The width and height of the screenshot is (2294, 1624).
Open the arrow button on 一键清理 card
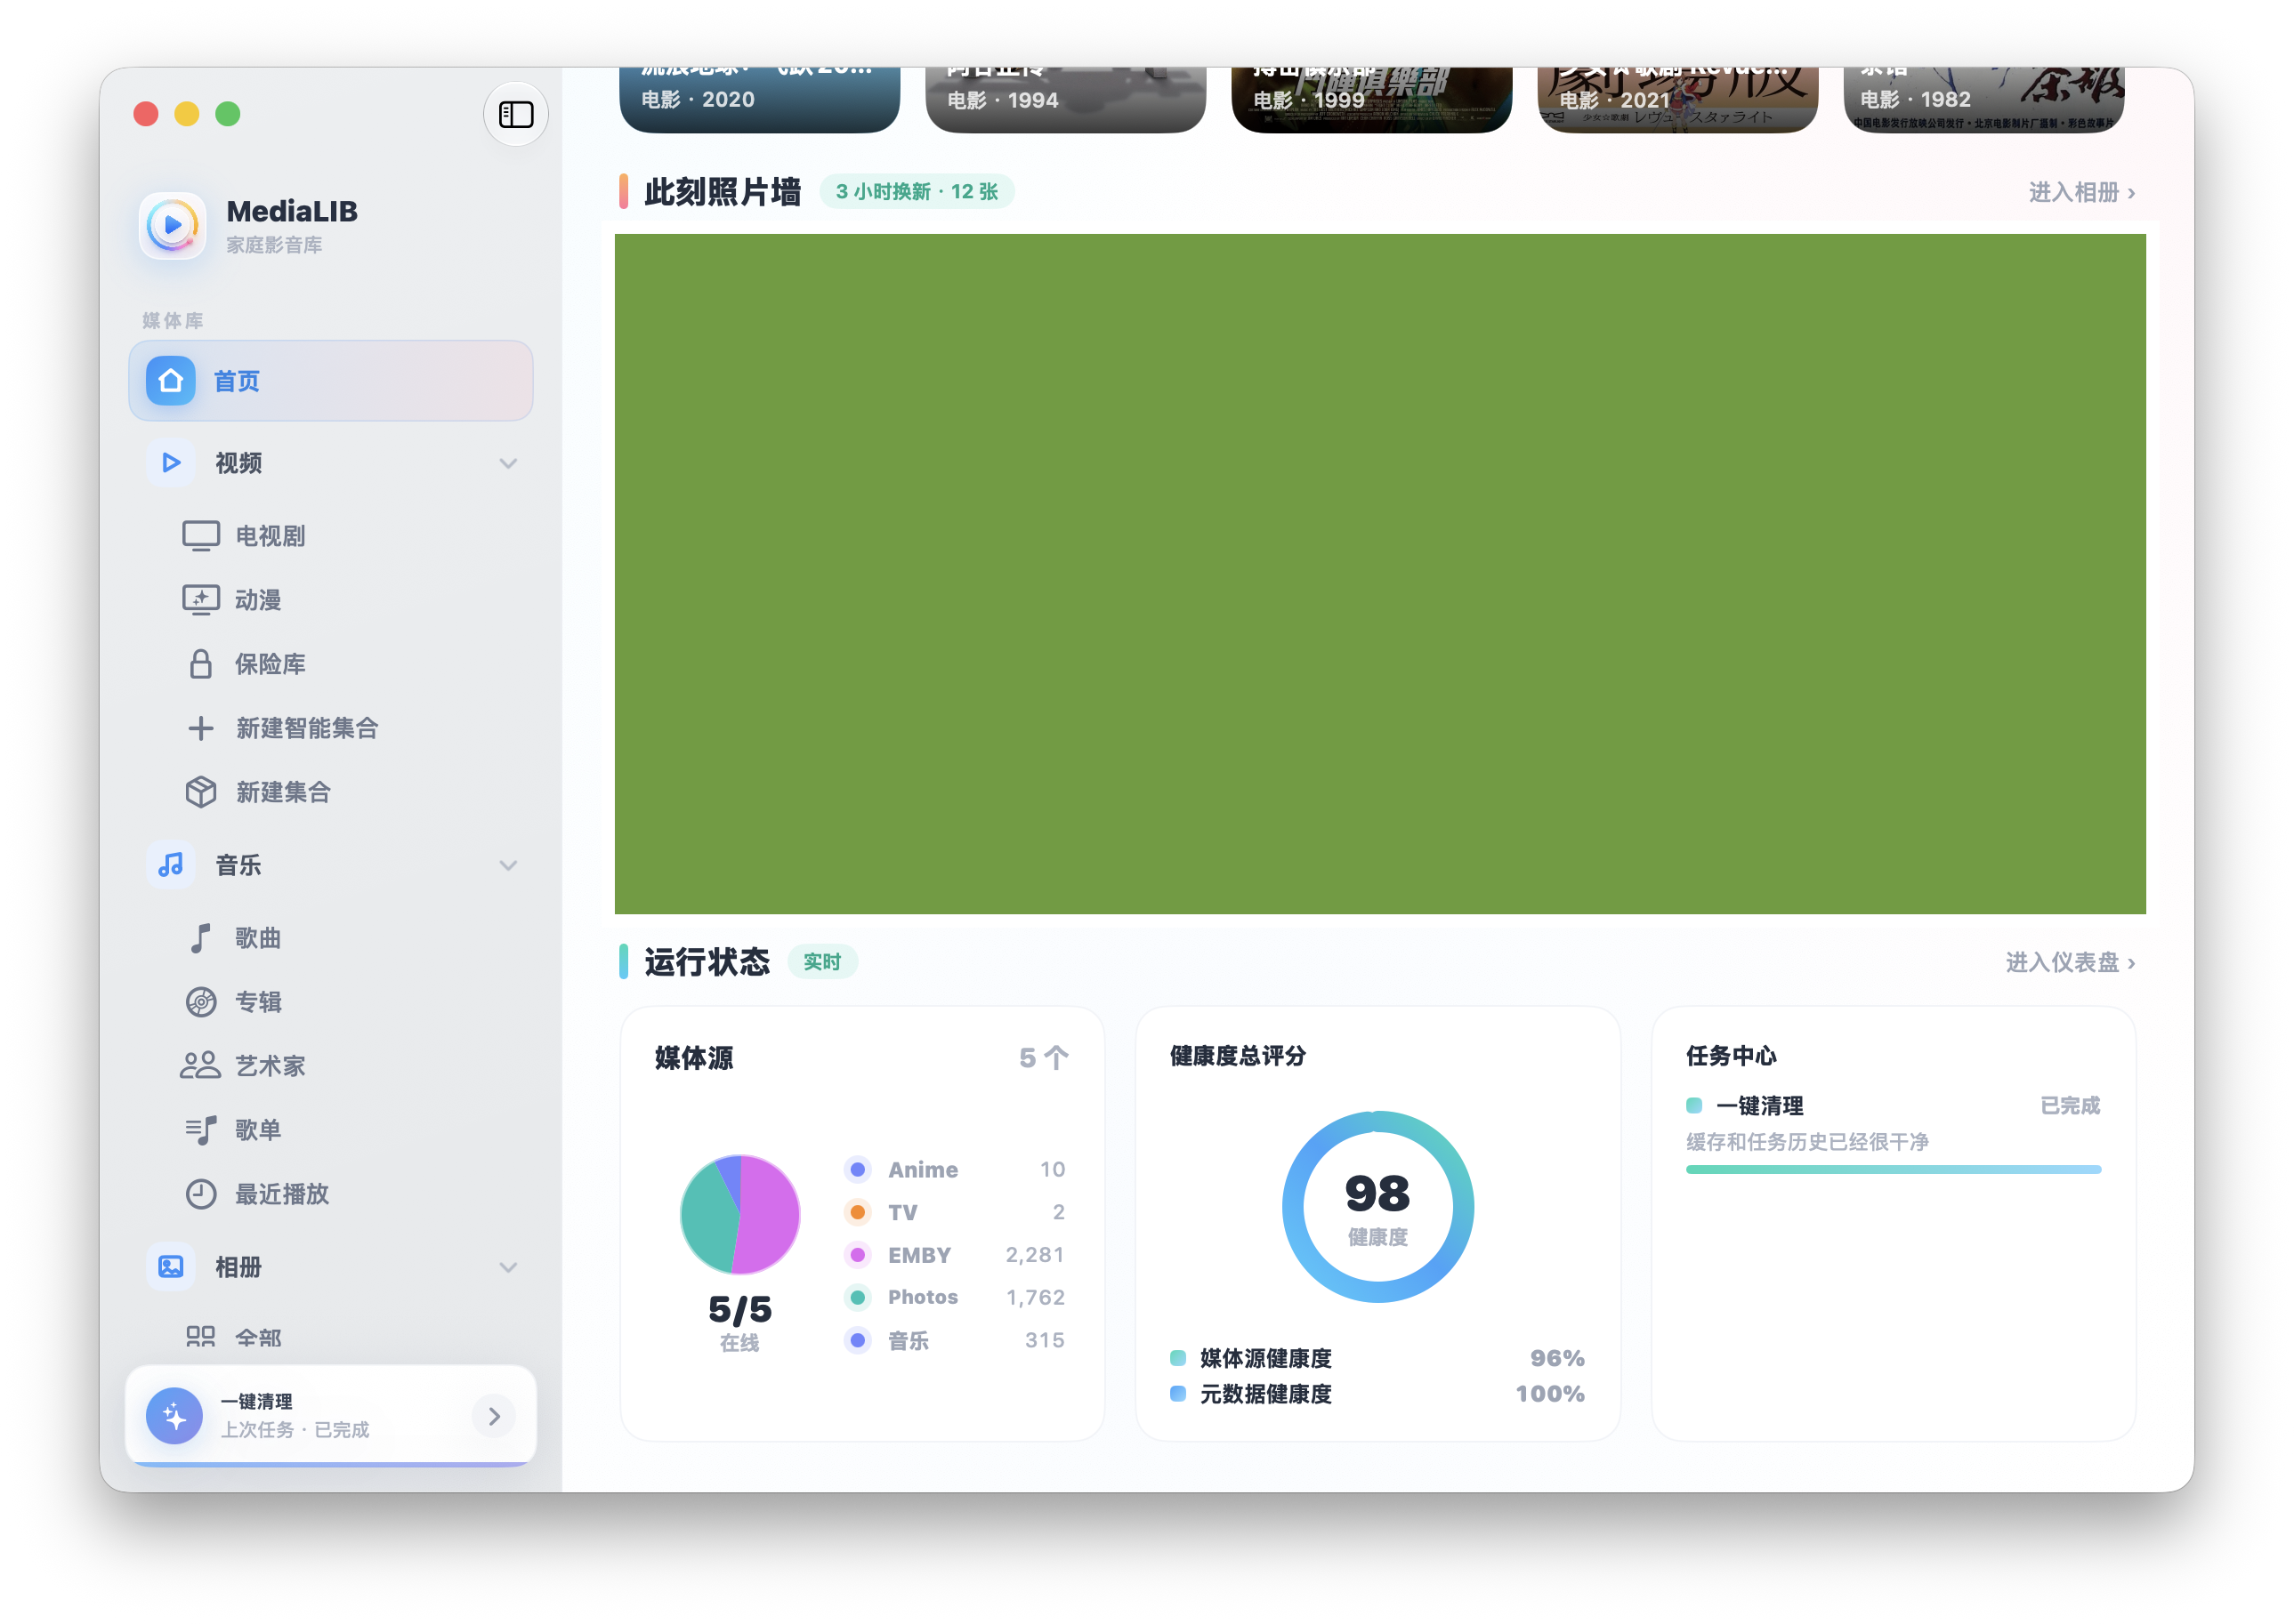pos(494,1416)
